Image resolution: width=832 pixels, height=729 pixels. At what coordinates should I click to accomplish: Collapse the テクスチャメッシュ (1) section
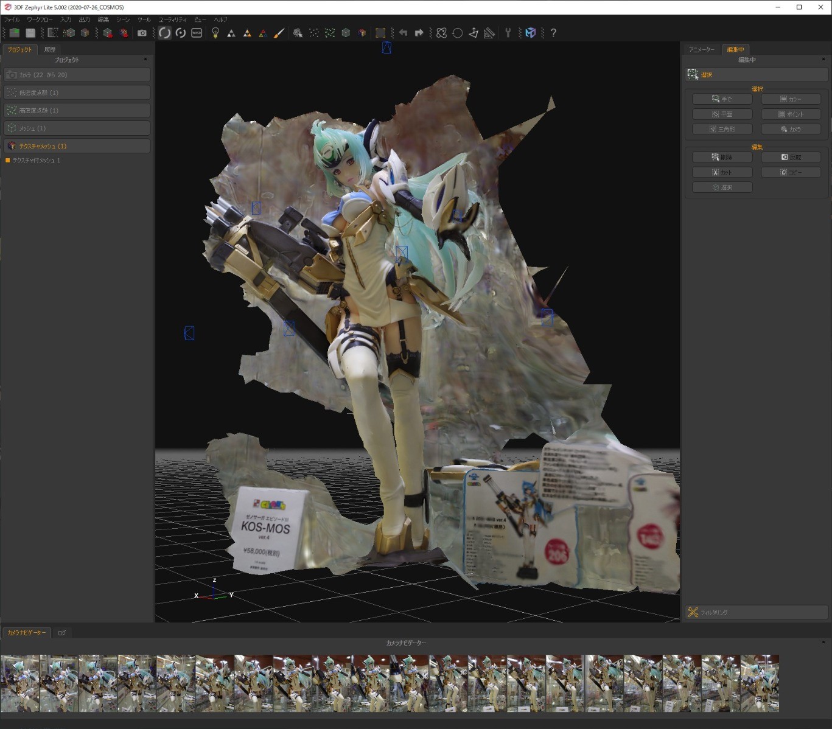[77, 146]
